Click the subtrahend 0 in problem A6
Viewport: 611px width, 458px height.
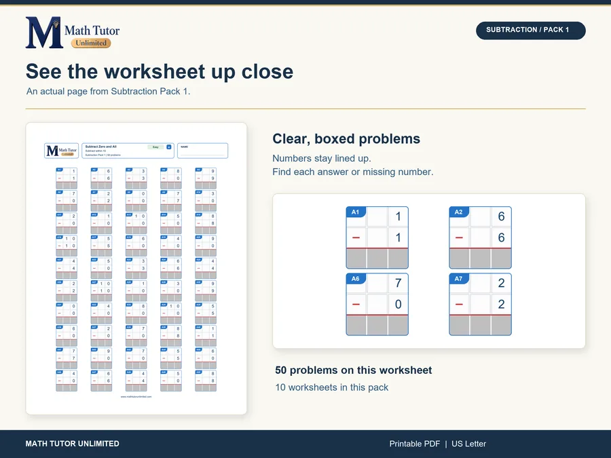[x=398, y=304]
